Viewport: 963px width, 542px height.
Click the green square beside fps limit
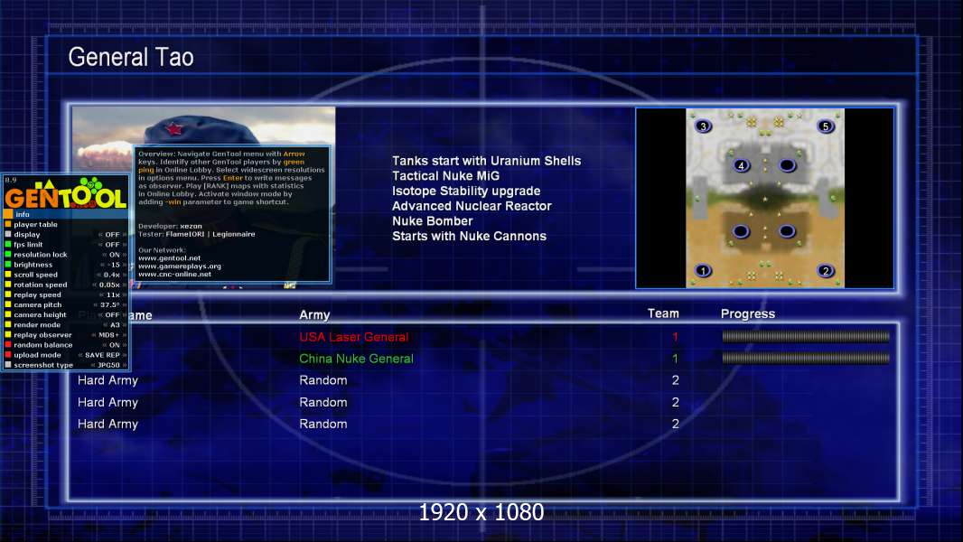[8, 244]
